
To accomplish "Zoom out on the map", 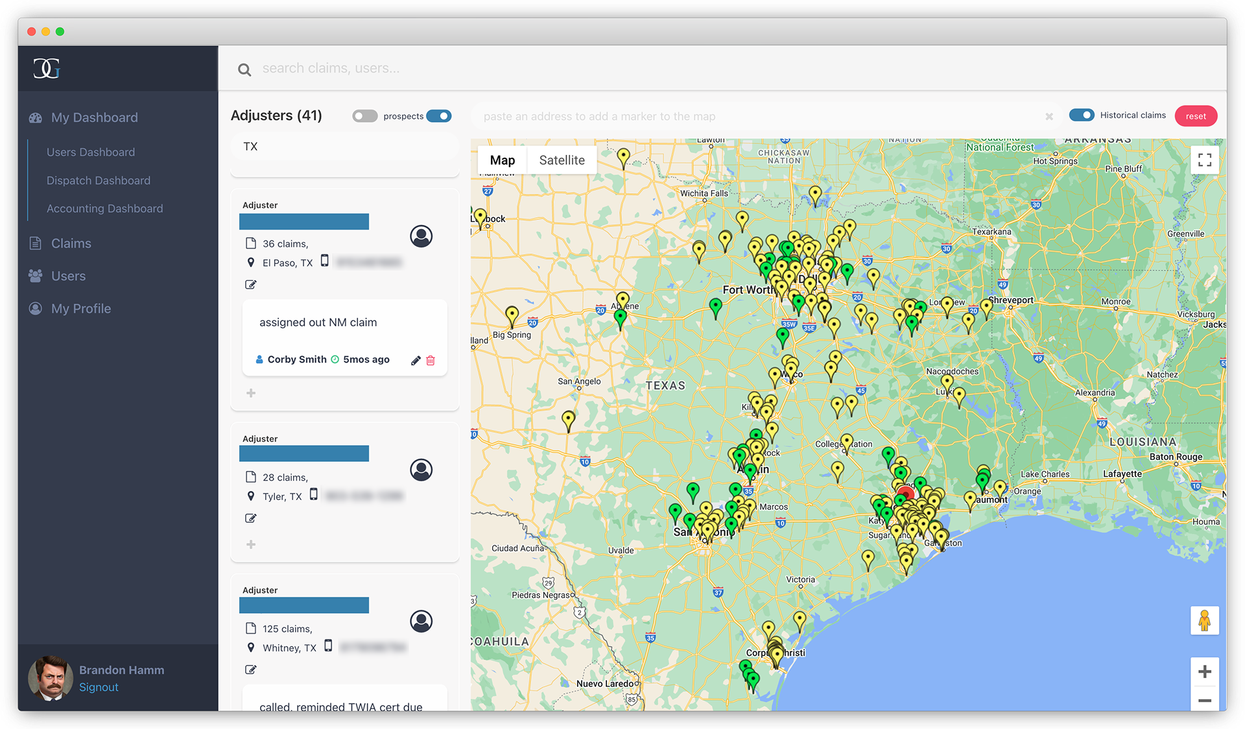I will pyautogui.click(x=1204, y=700).
